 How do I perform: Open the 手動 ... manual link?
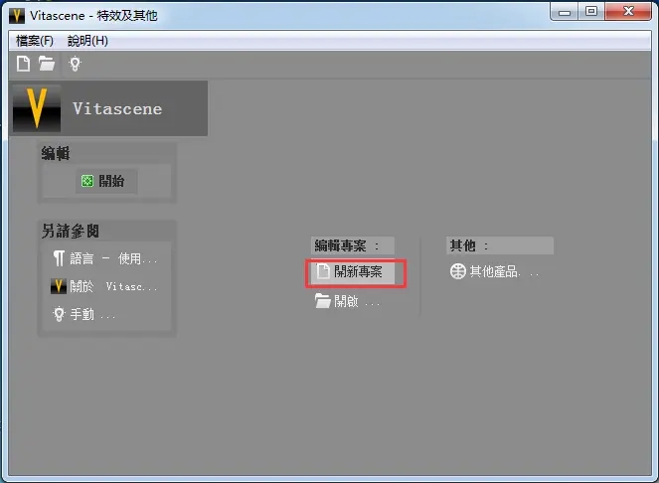(84, 314)
